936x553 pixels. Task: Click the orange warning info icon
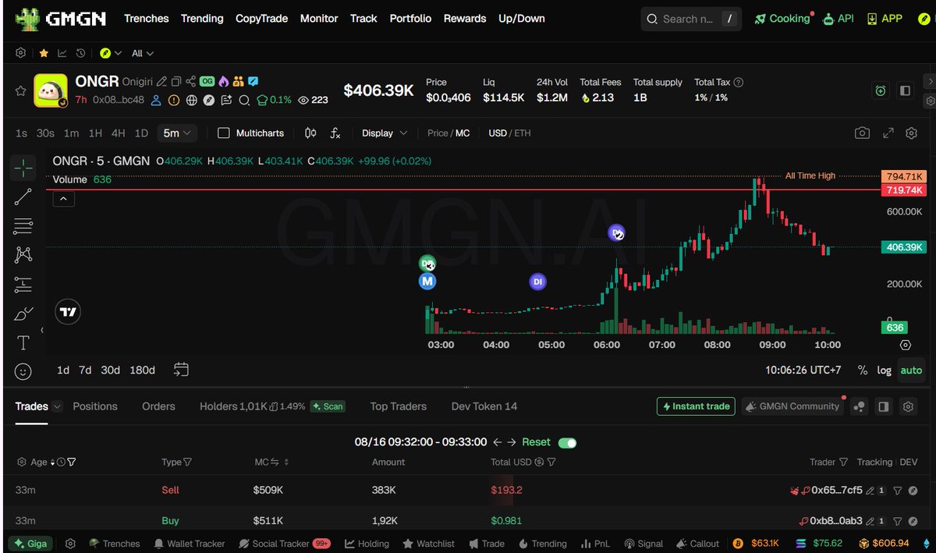(174, 100)
